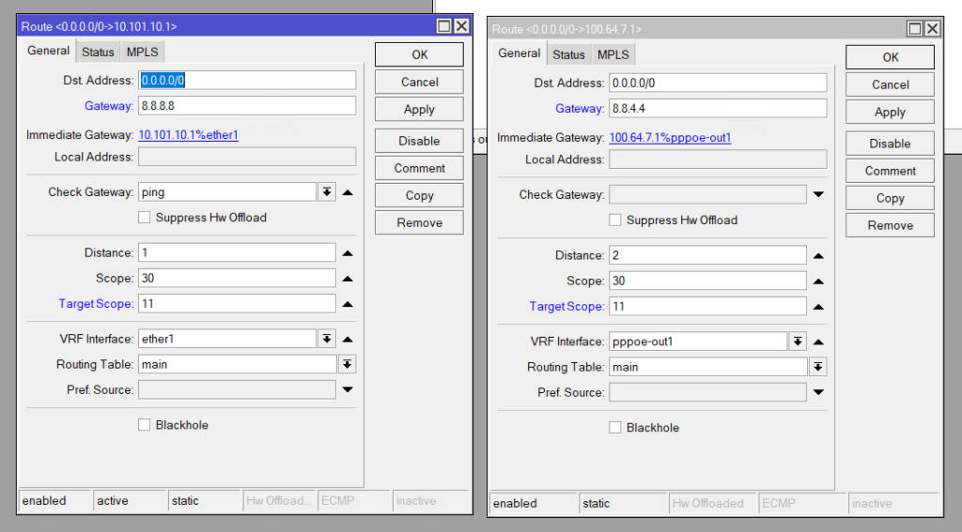Maximize the 100.64.7.1 route window
Screen dimensions: 962x532
[915, 28]
